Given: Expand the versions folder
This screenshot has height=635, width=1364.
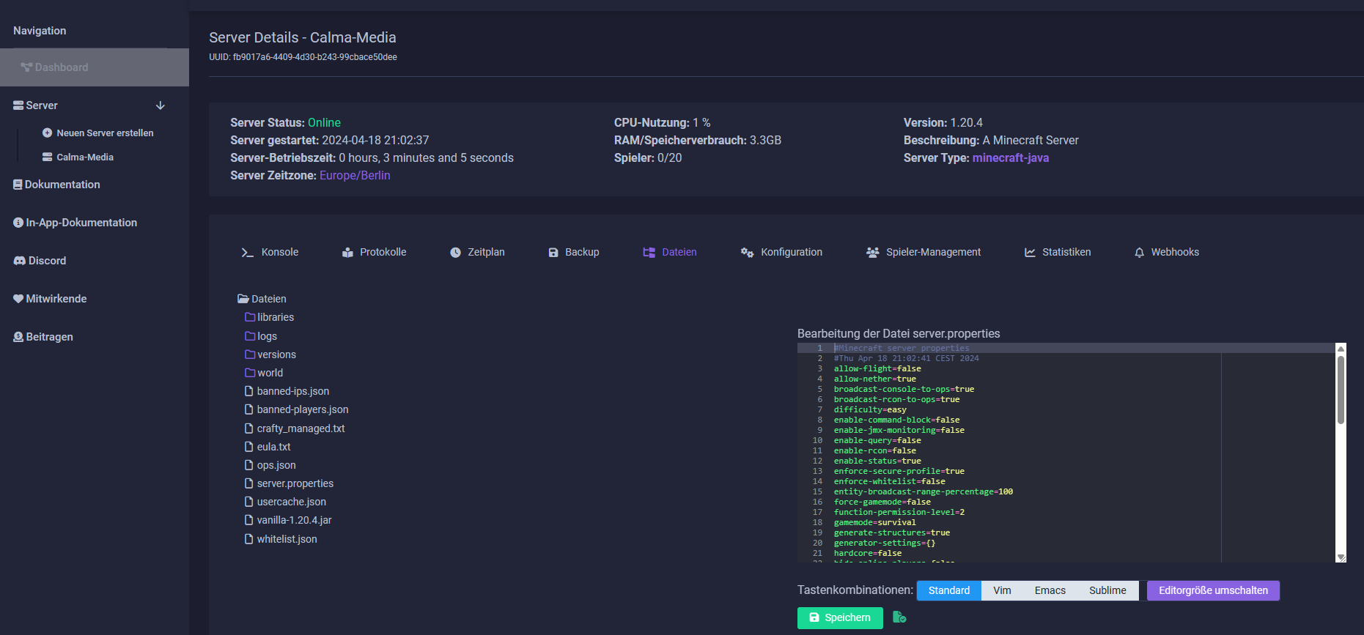Looking at the screenshot, I should coord(270,354).
